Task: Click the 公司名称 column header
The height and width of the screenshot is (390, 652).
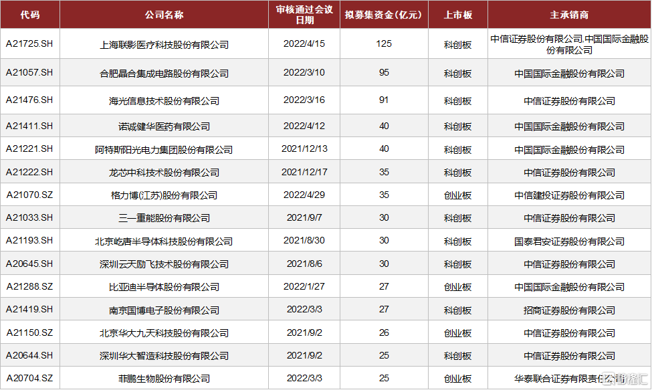Action: [x=165, y=15]
